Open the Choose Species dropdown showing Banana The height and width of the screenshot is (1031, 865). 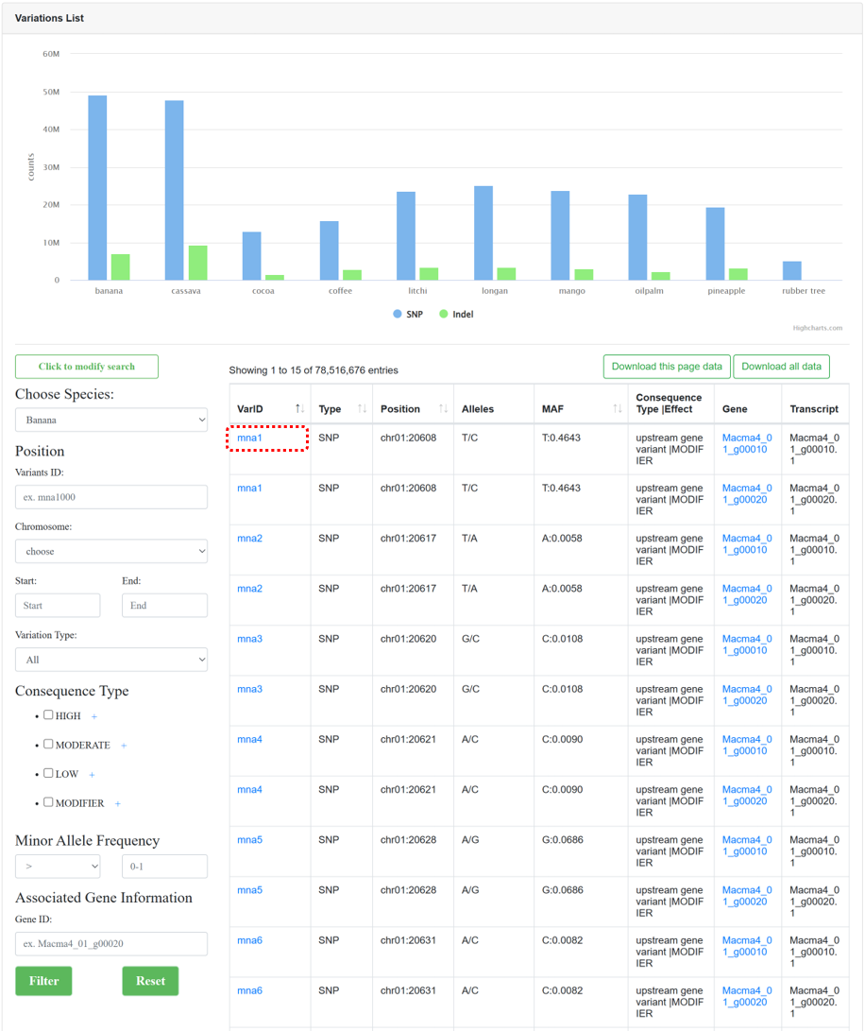(111, 420)
